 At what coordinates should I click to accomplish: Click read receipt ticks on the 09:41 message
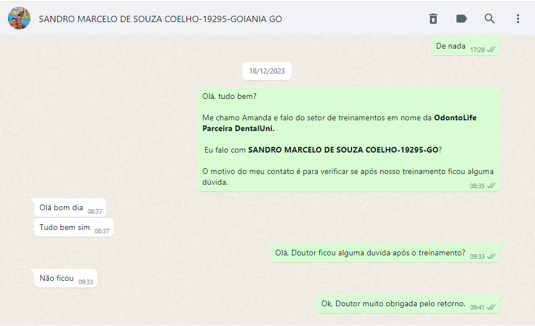(491, 307)
